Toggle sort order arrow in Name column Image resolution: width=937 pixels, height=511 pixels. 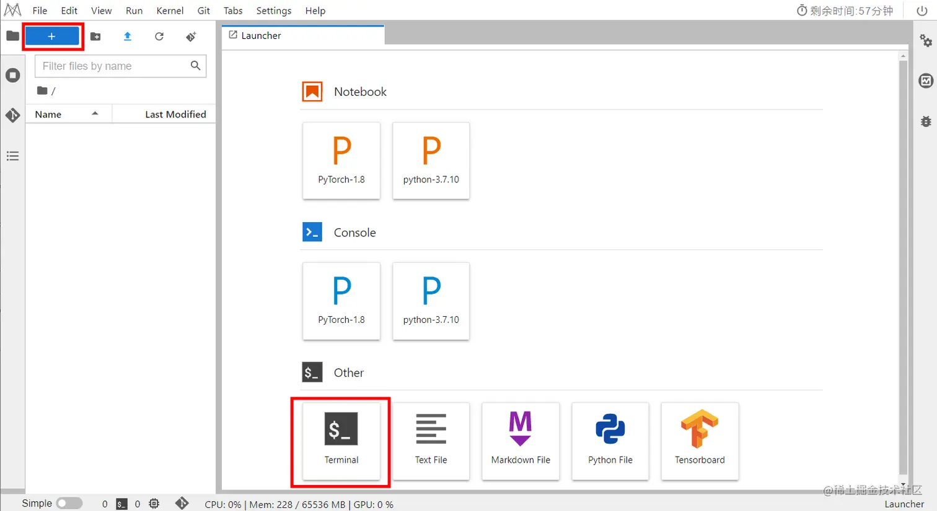(x=95, y=113)
